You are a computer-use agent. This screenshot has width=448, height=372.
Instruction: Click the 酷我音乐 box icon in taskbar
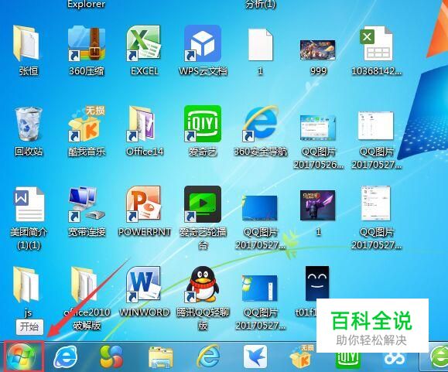[x=302, y=357]
